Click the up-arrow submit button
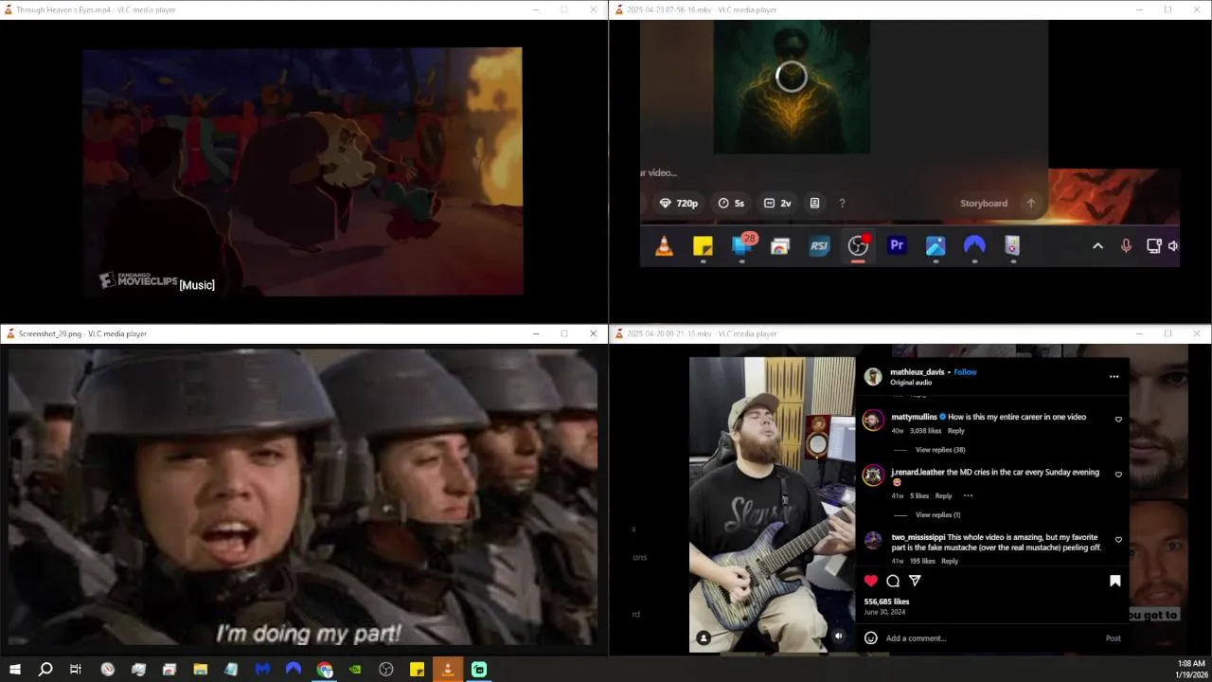Image resolution: width=1212 pixels, height=682 pixels. point(1031,203)
